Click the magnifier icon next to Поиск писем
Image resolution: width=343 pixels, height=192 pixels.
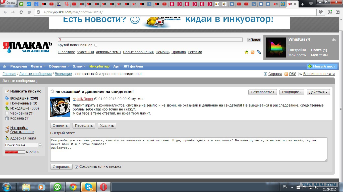[41, 145]
